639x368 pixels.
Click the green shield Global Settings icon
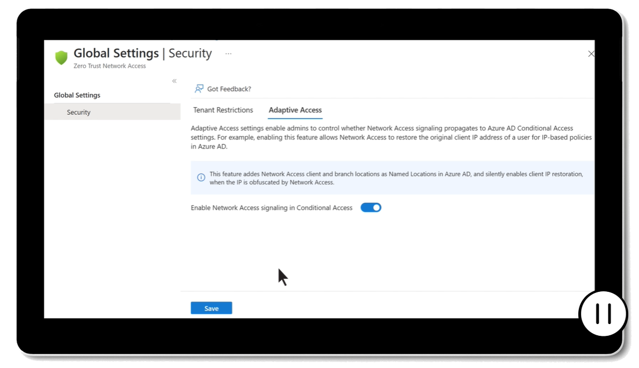click(62, 57)
